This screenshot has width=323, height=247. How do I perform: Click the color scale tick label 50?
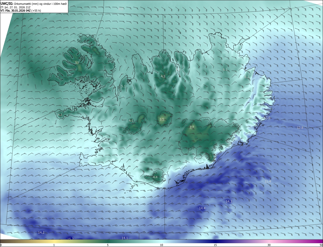321,245
